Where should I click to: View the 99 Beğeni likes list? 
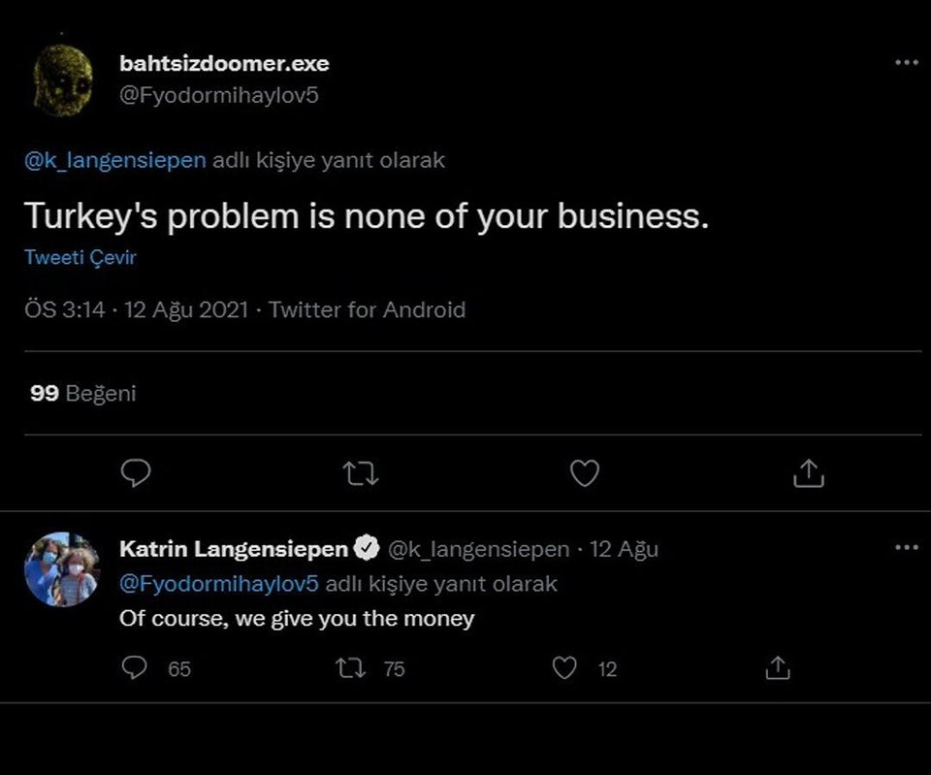(x=83, y=393)
